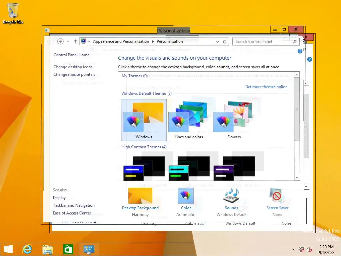This screenshot has height=256, width=341.
Task: Open Change desktop icons link
Action: [73, 67]
